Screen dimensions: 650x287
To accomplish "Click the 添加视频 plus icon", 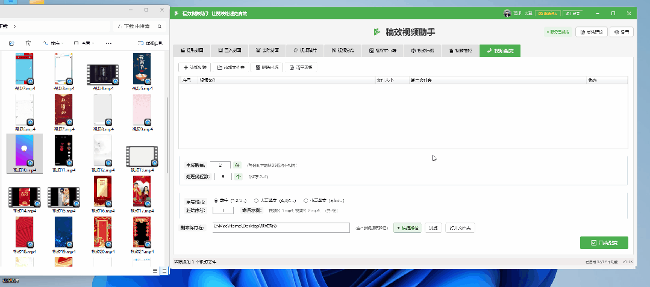I will (x=186, y=67).
